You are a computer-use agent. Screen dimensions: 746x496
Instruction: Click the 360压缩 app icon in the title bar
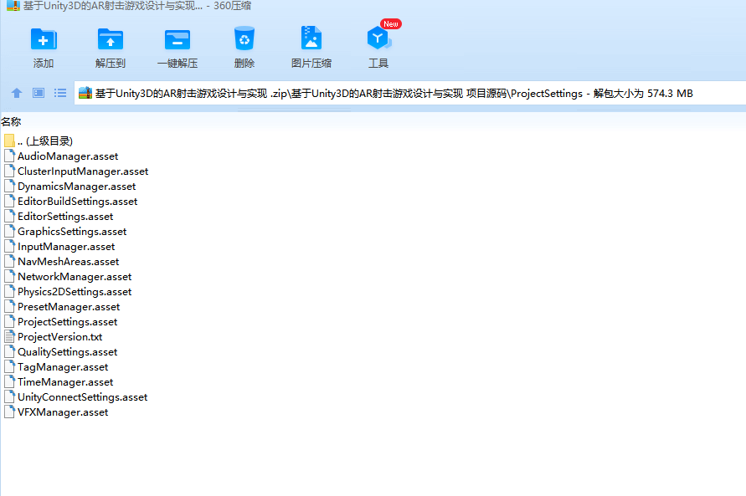[13, 6]
